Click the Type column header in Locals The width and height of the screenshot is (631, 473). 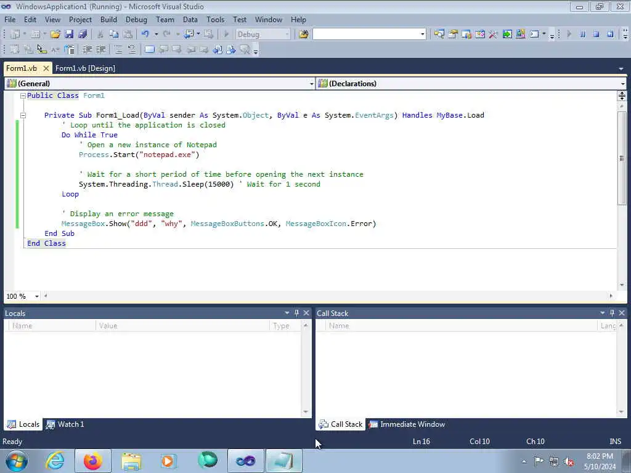[285, 326]
